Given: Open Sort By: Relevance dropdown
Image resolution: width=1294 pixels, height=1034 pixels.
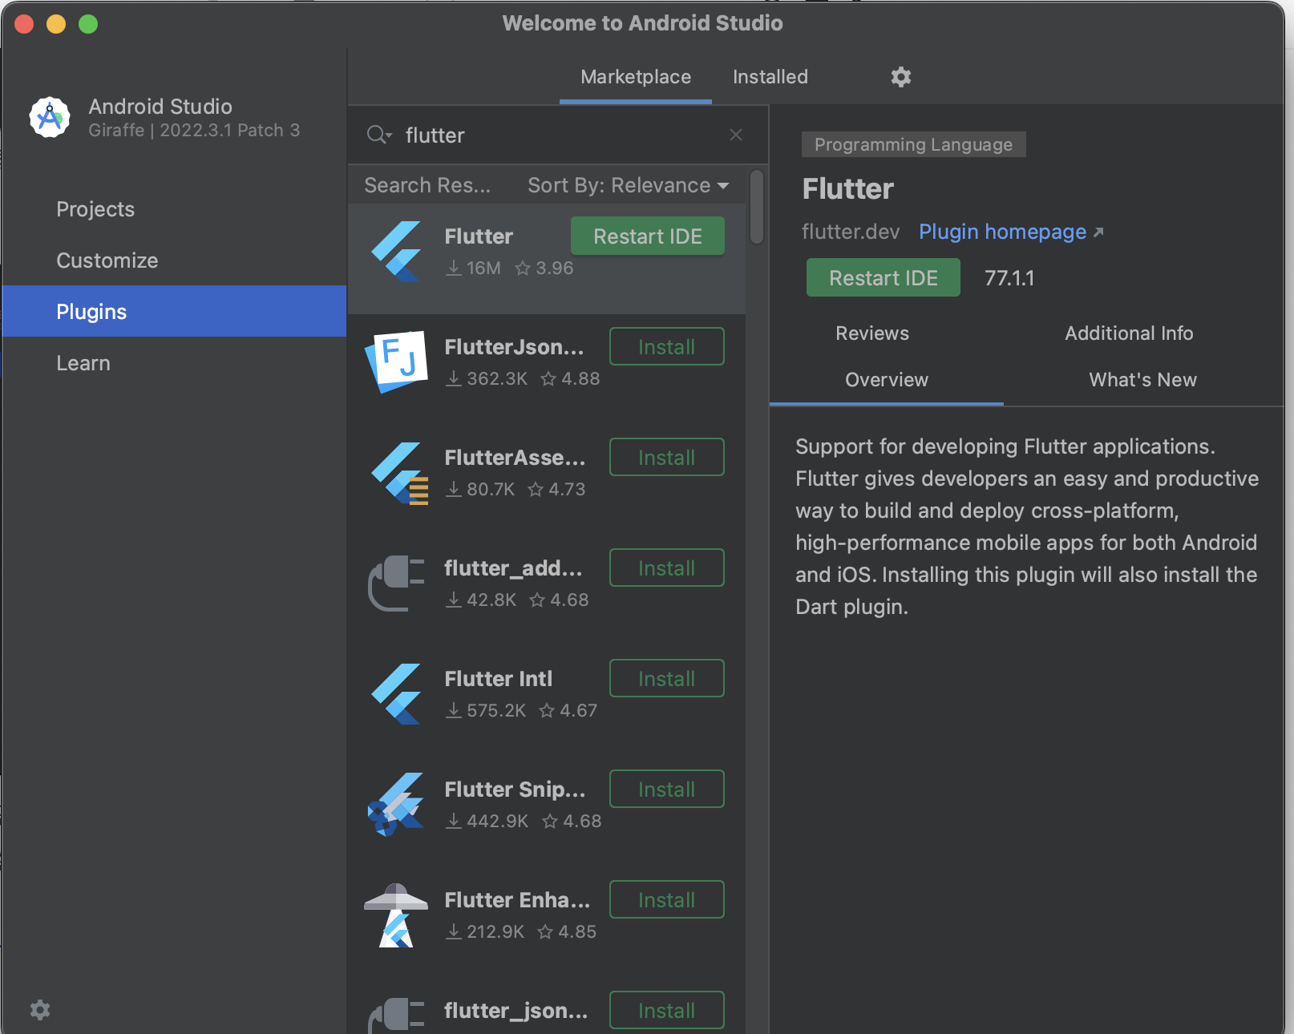Looking at the screenshot, I should [x=629, y=185].
